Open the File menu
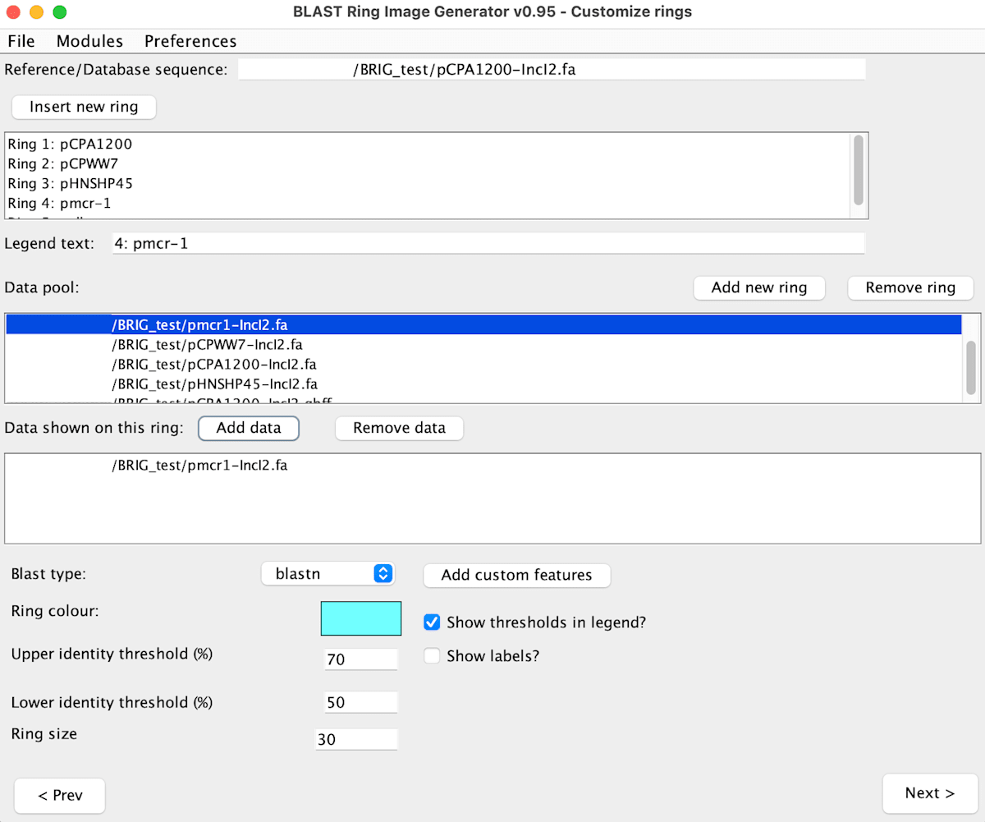Image resolution: width=985 pixels, height=822 pixels. click(x=21, y=41)
